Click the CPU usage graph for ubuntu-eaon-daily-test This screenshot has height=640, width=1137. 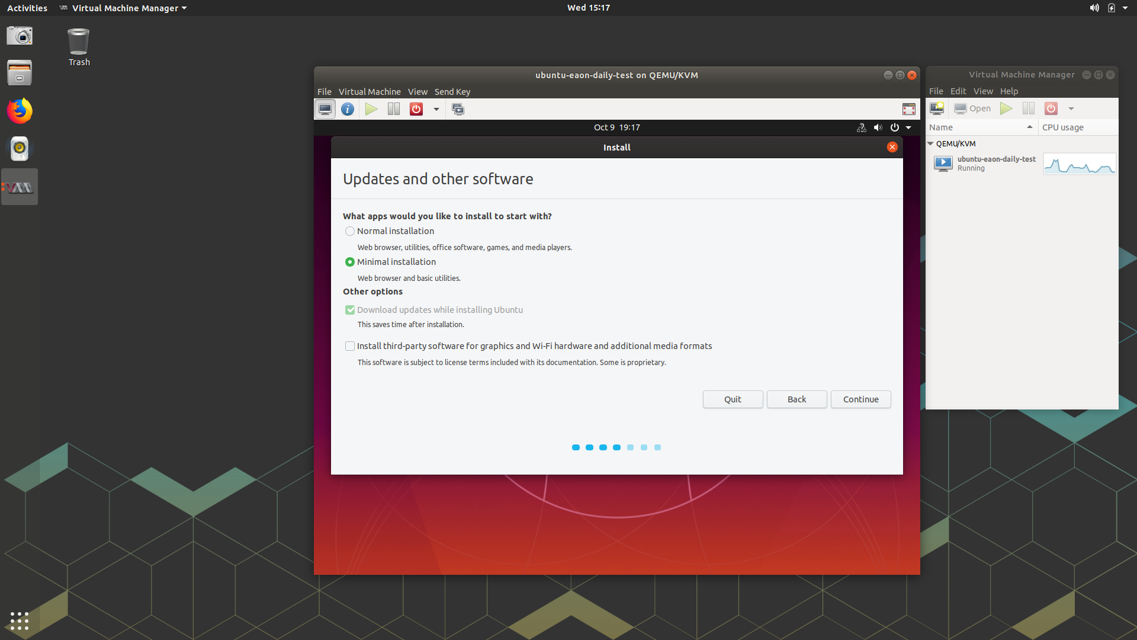(1079, 164)
